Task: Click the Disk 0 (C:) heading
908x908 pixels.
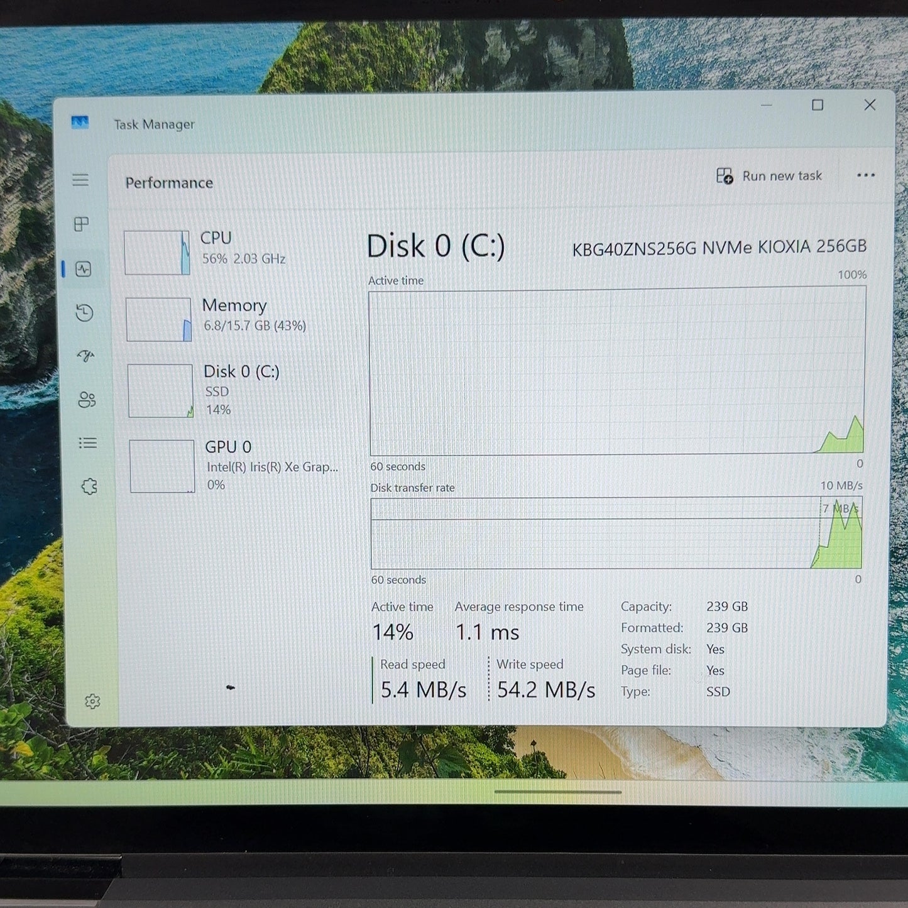Action: (x=435, y=246)
